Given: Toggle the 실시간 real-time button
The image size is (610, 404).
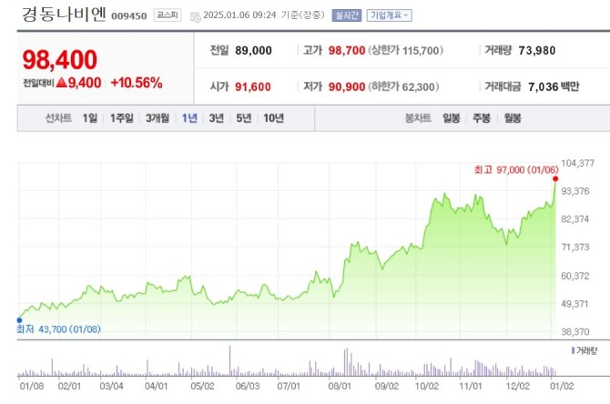Looking at the screenshot, I should coord(347,15).
